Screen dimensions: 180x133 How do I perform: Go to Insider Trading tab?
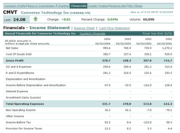tap(98, 6)
